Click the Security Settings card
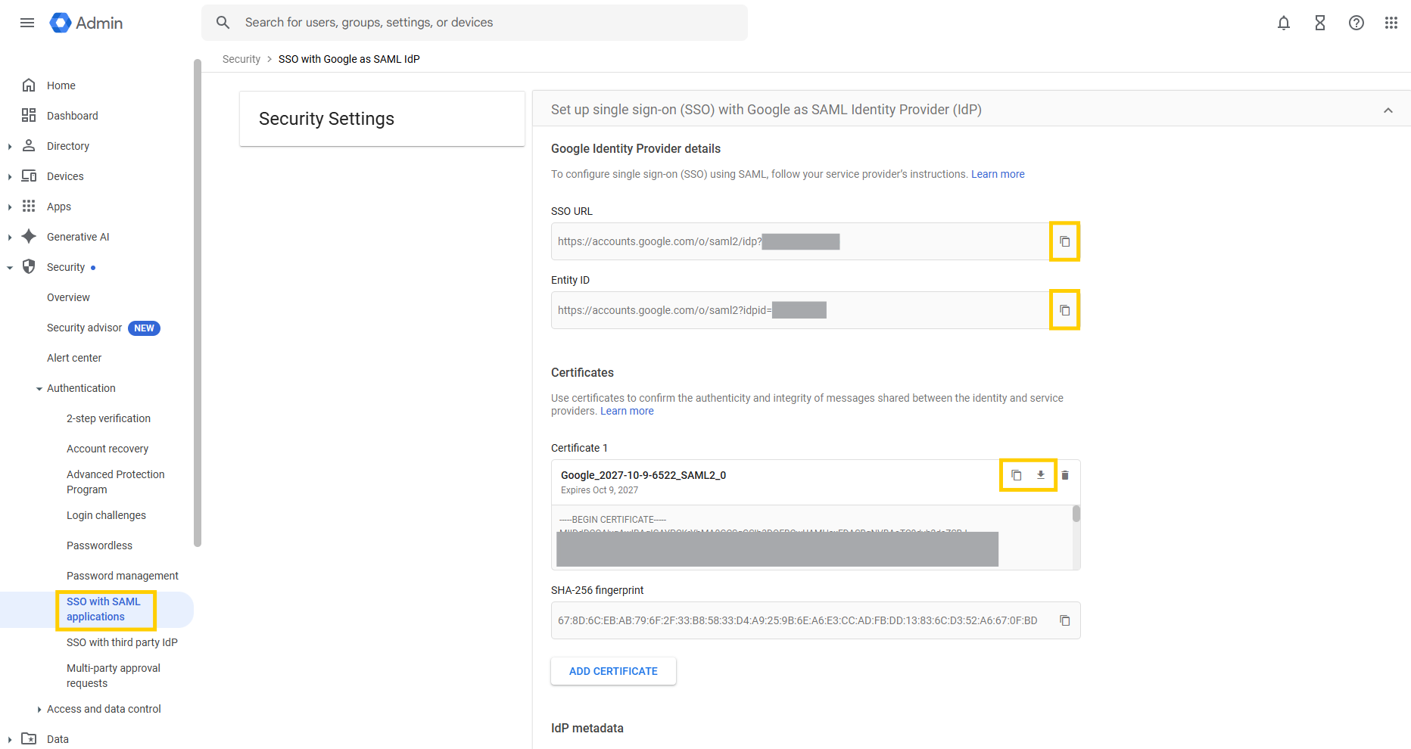 (x=382, y=119)
